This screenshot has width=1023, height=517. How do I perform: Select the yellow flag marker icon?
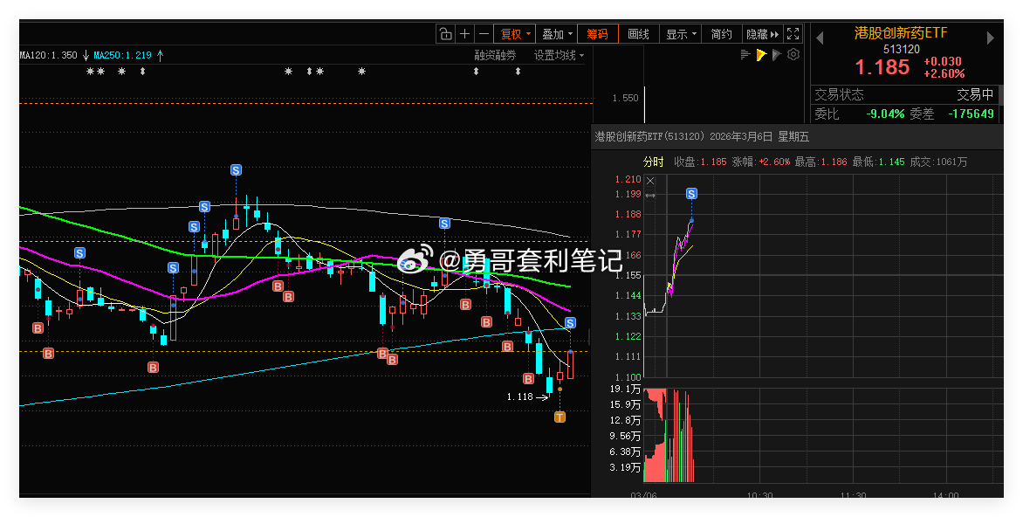point(761,54)
